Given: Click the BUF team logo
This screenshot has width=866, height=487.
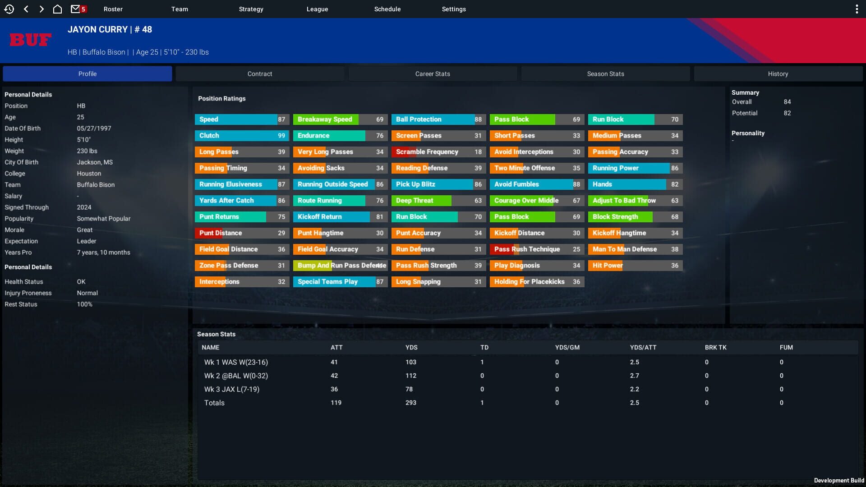Looking at the screenshot, I should click(x=31, y=40).
